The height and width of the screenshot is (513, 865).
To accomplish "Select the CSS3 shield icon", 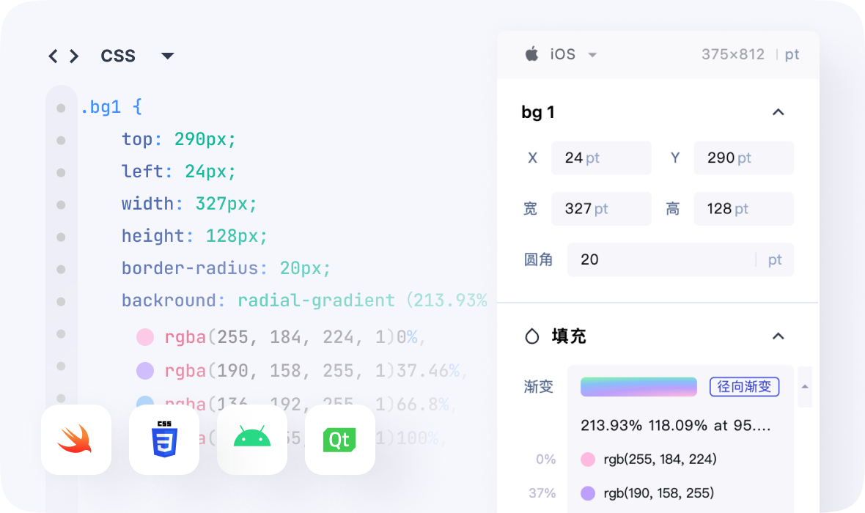I will (164, 440).
